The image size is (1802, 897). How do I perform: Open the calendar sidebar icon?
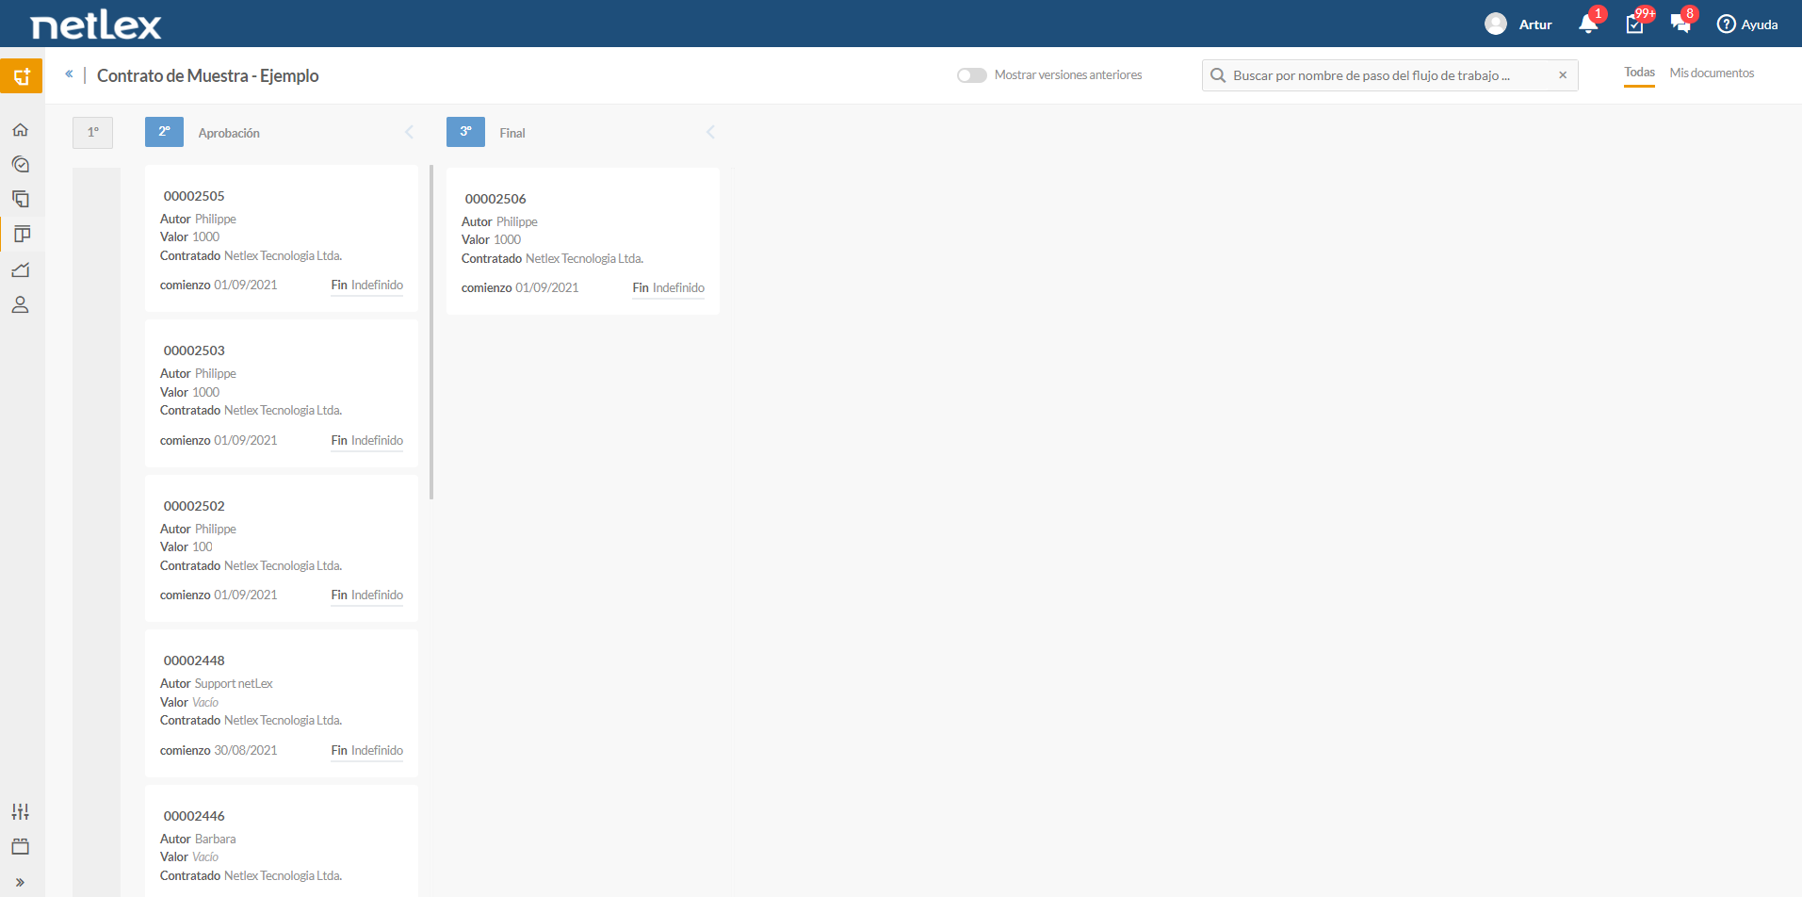(x=21, y=846)
